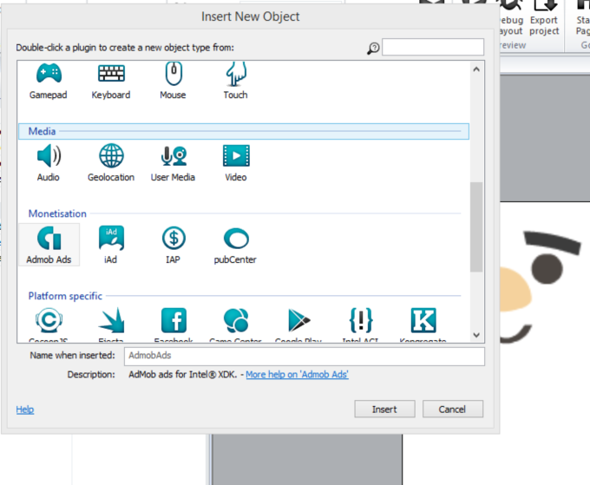Click Debug layout in the ribbon
The height and width of the screenshot is (485, 590).
pos(511,19)
